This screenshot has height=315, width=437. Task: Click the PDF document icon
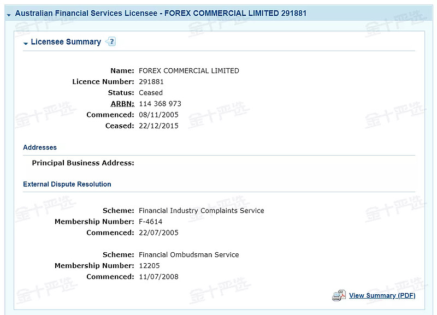339,295
